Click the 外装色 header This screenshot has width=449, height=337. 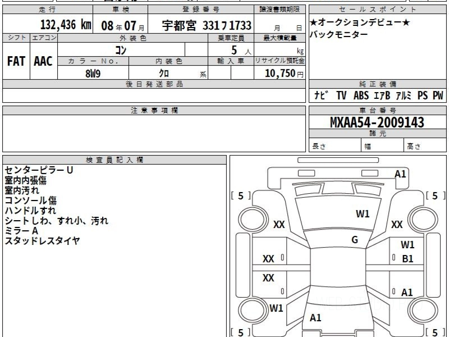point(133,38)
